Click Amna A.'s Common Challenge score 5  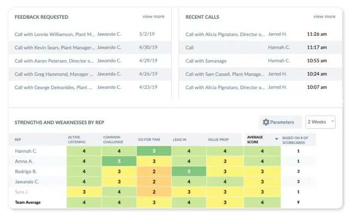coord(119,161)
